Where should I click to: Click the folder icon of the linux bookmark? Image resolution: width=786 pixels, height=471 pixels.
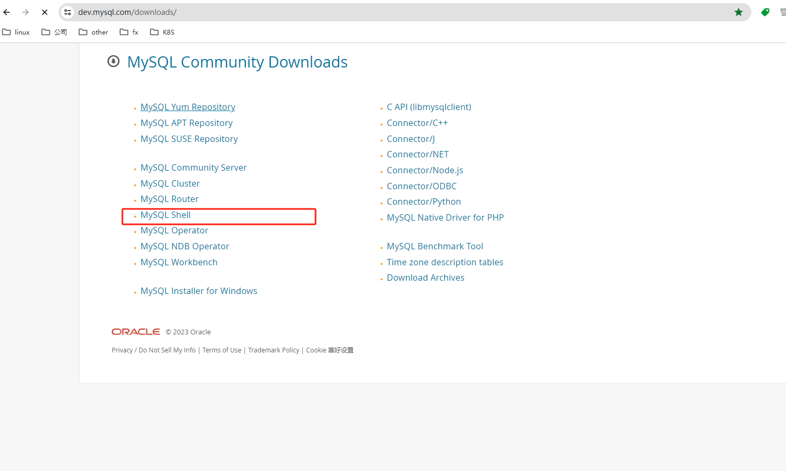(x=6, y=32)
